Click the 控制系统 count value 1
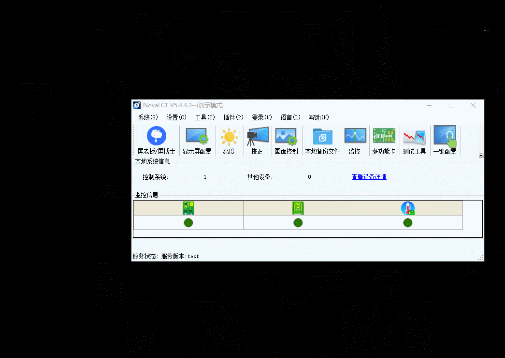Screen dimensions: 505x358 (x=205, y=177)
